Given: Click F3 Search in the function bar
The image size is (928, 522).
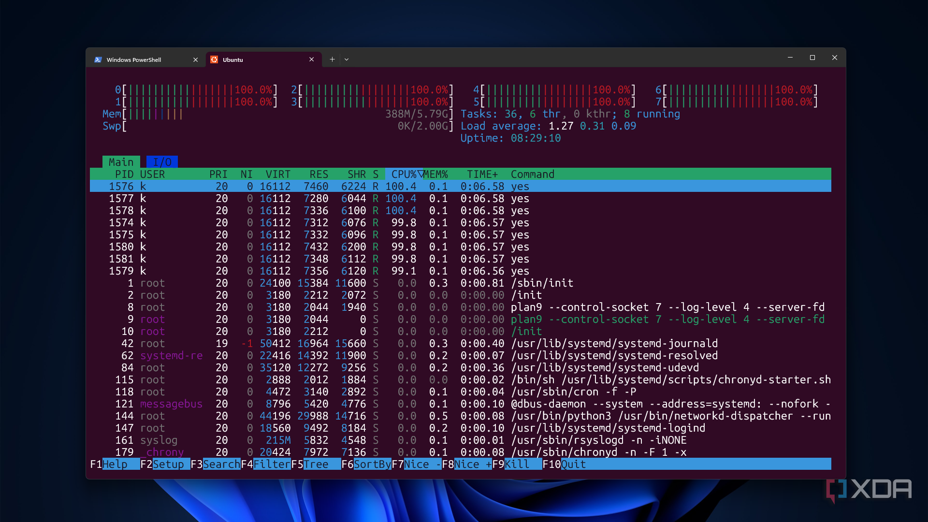Looking at the screenshot, I should (215, 464).
